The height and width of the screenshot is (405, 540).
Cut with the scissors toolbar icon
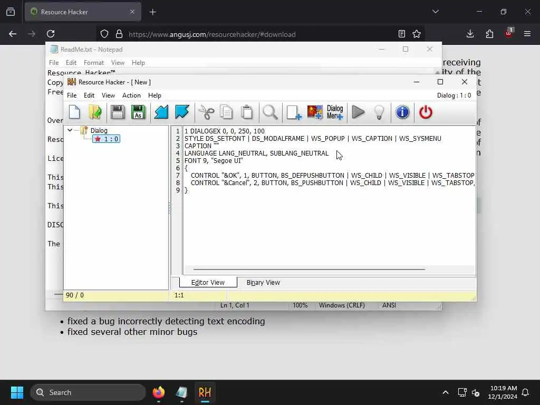point(206,112)
